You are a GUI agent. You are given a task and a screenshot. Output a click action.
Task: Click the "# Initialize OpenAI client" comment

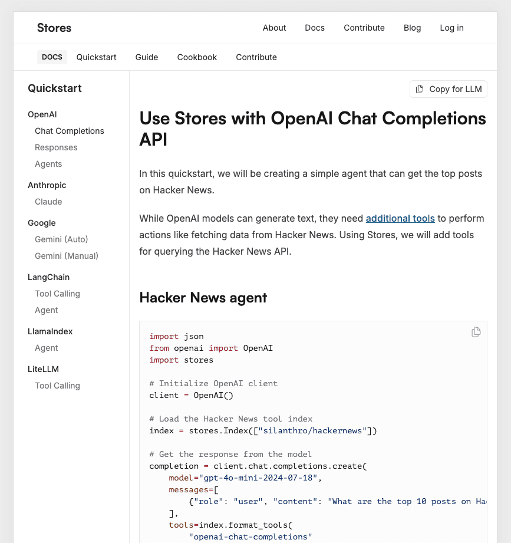pos(213,384)
